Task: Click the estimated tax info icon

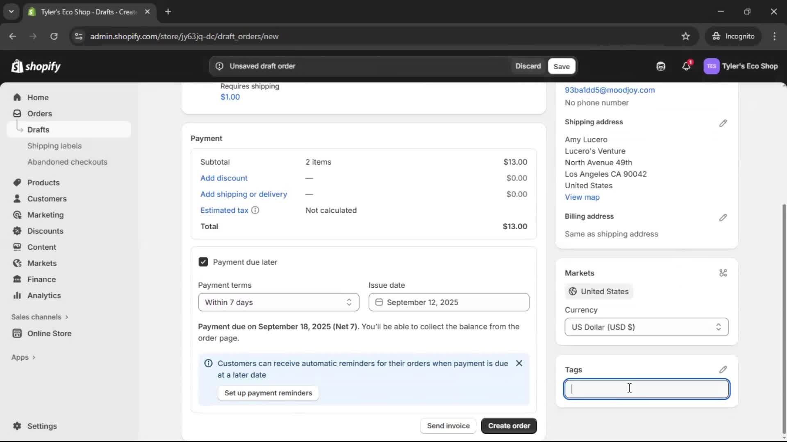Action: point(255,210)
